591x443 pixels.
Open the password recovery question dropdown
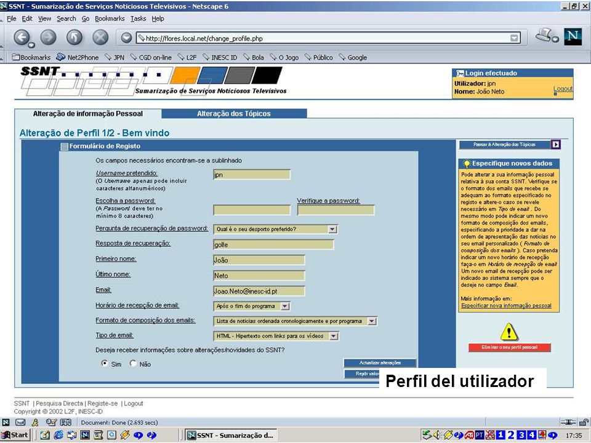pyautogui.click(x=332, y=229)
